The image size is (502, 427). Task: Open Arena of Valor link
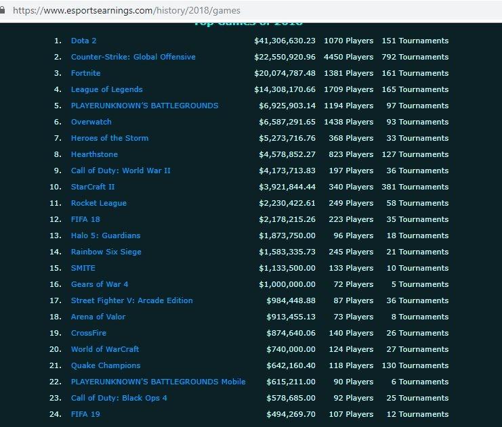[98, 317]
